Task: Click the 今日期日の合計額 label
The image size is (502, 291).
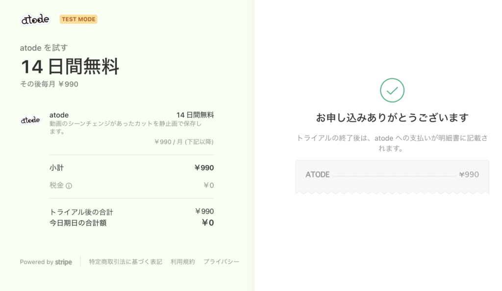Action: (78, 223)
